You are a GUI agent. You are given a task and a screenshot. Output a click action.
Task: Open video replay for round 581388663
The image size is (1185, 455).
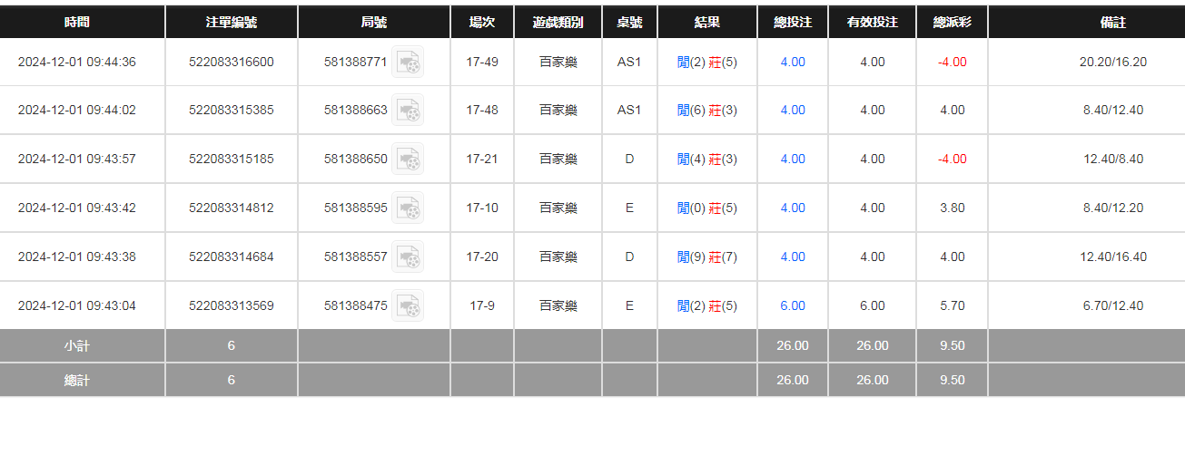tap(408, 111)
